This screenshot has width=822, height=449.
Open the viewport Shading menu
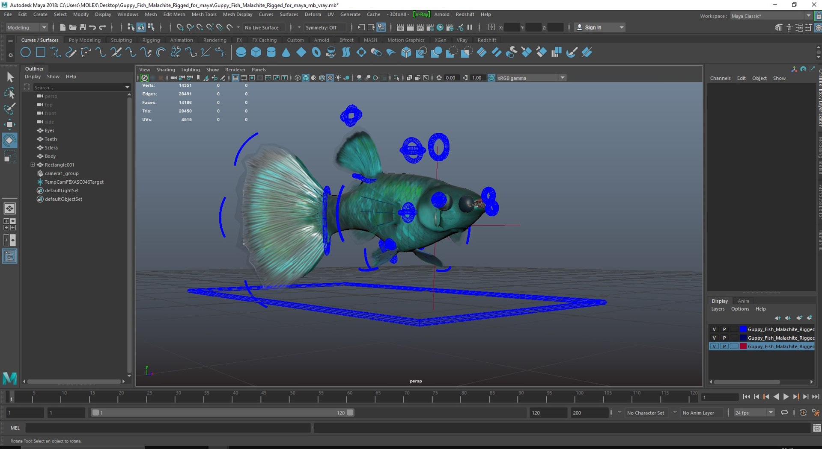pyautogui.click(x=165, y=70)
